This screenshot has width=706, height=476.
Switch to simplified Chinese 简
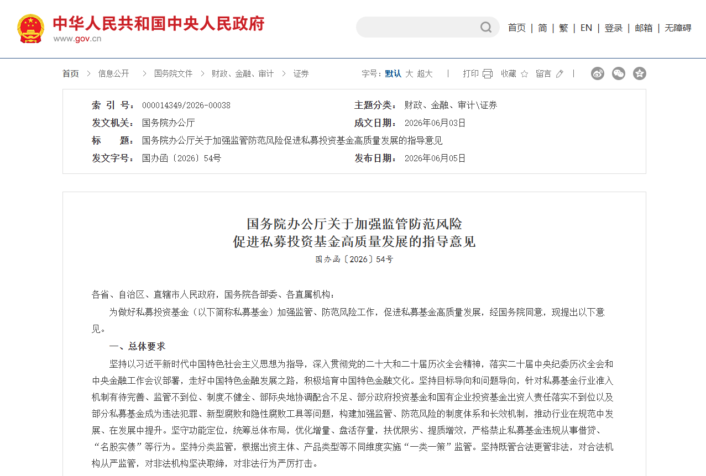pyautogui.click(x=542, y=28)
